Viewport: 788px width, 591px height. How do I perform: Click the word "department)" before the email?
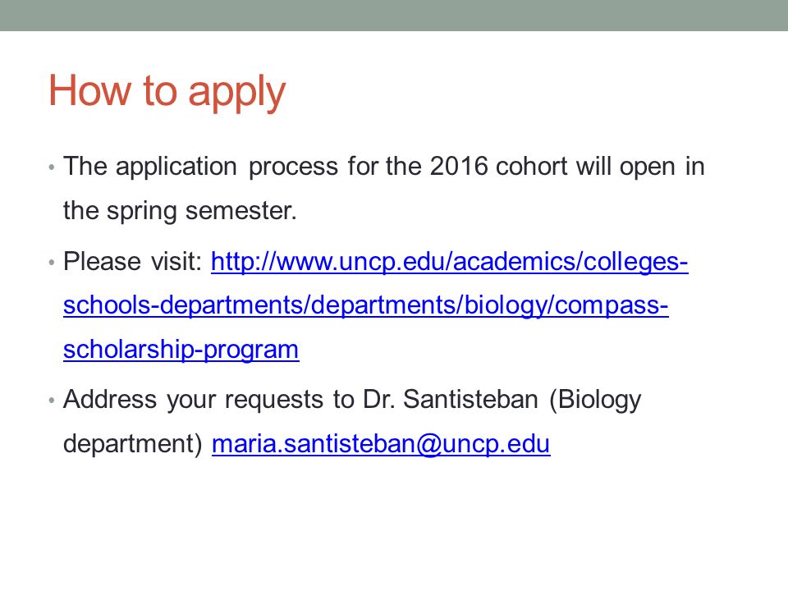coord(133,444)
